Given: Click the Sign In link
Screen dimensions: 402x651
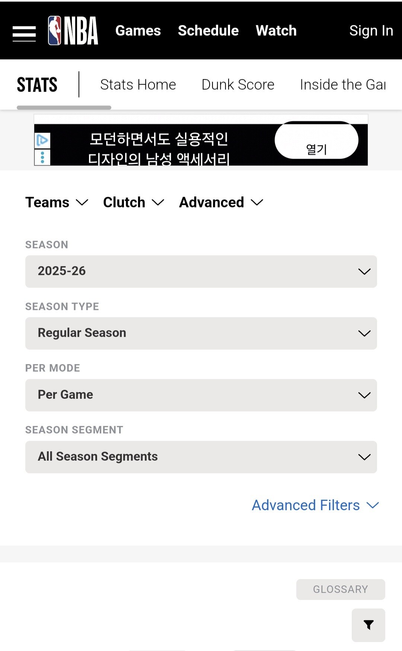Looking at the screenshot, I should 371,31.
